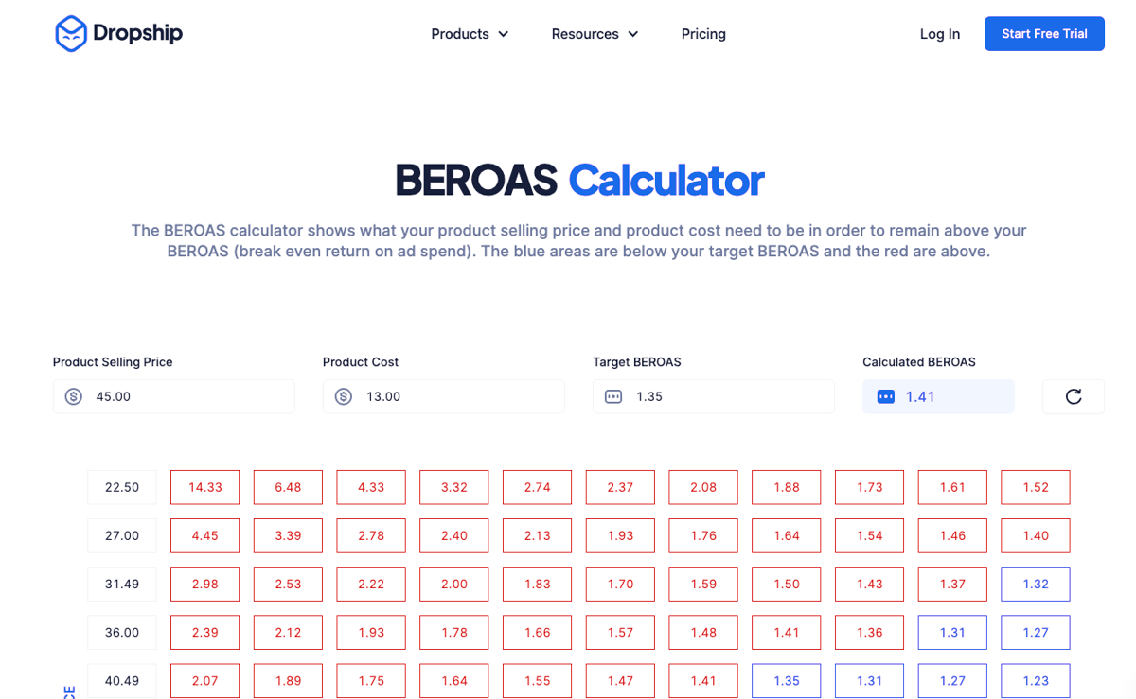Click the Calculated BEROAS 1.41 value

point(920,396)
